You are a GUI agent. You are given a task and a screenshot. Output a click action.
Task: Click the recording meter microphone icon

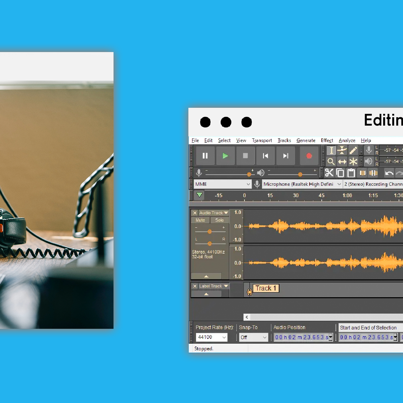(369, 150)
